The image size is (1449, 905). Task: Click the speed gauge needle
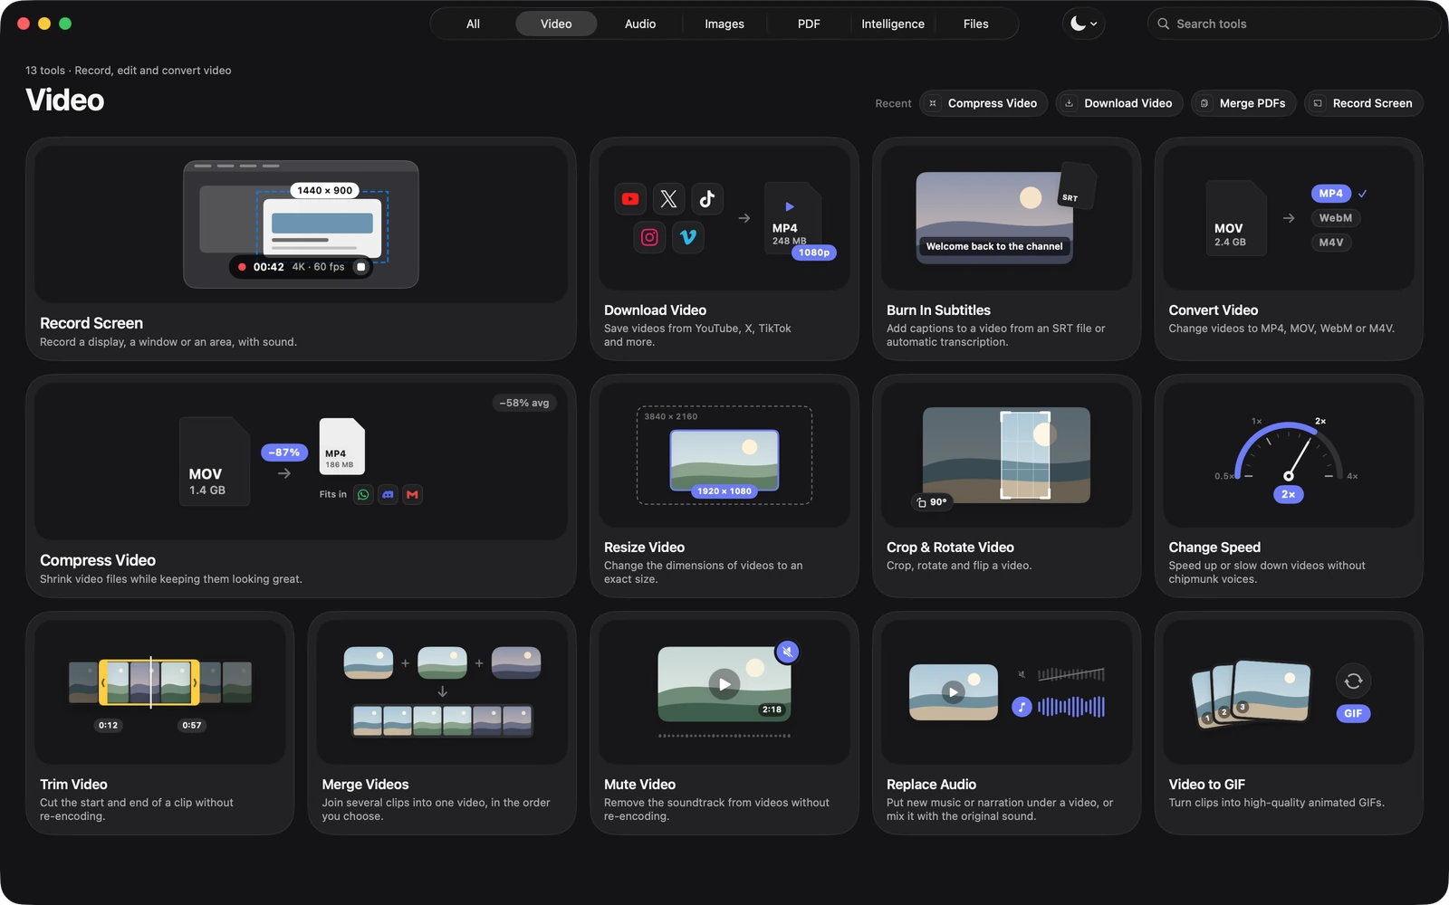pyautogui.click(x=1299, y=459)
